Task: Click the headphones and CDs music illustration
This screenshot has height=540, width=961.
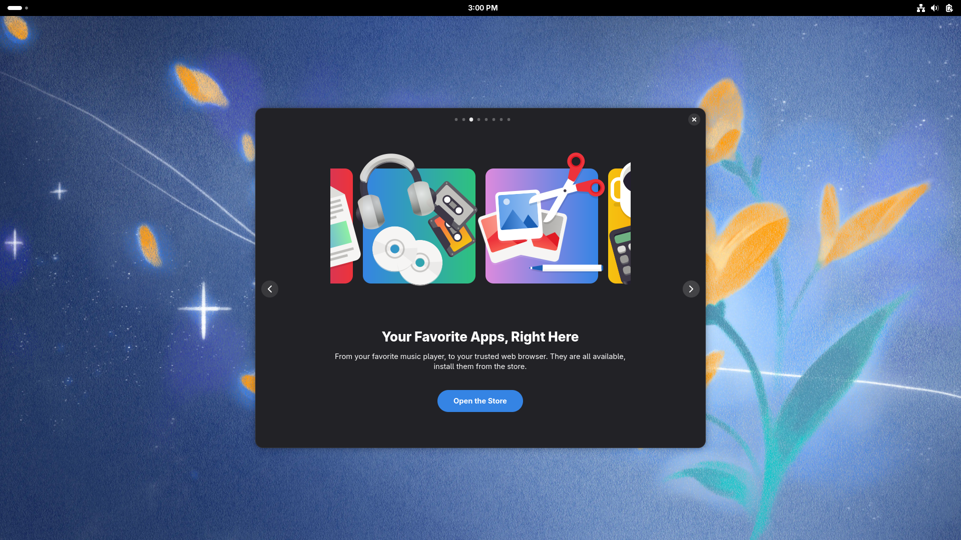Action: (419, 220)
